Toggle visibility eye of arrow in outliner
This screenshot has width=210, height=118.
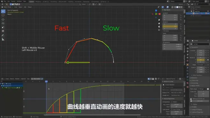pos(208,13)
